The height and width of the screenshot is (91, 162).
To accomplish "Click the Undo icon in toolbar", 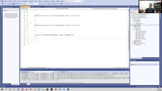I will [x=17, y=4].
